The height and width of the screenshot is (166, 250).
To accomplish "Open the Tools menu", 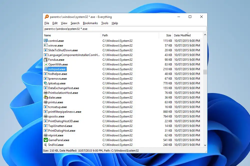I will point(105,23).
